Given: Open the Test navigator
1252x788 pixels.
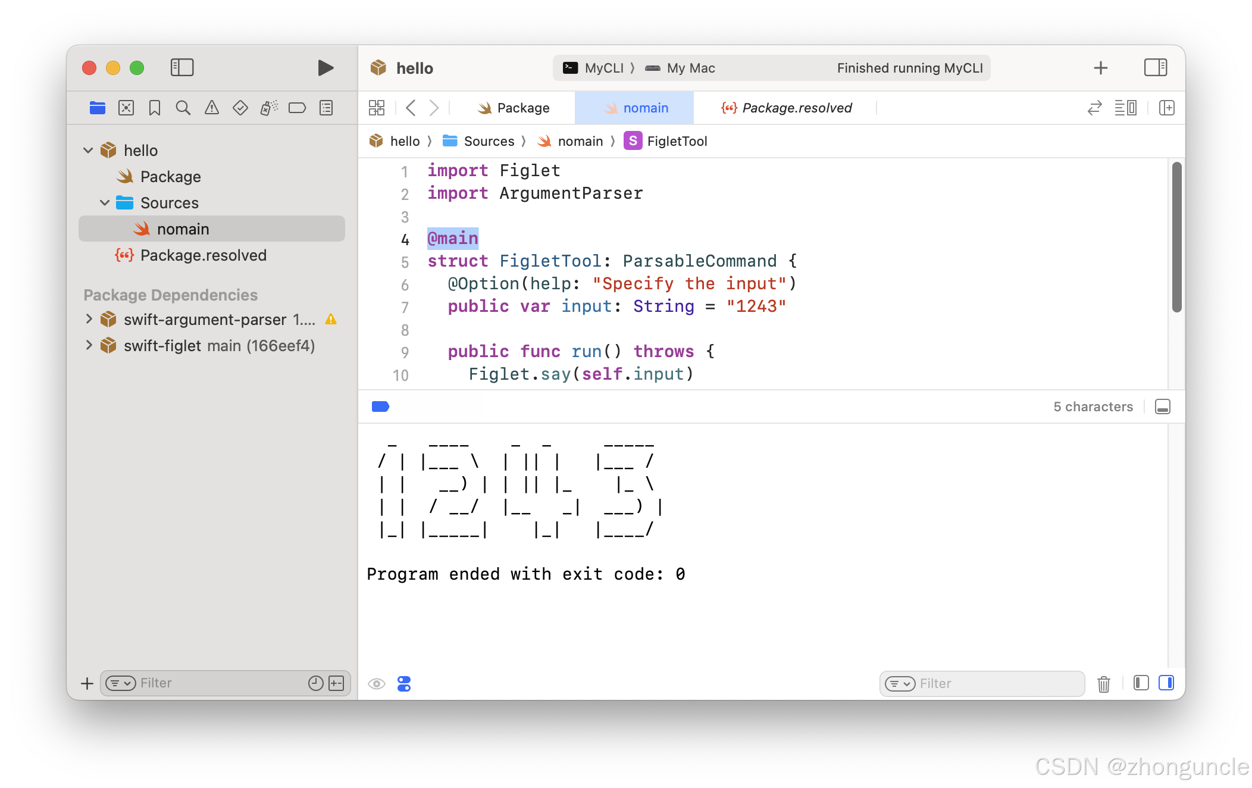Looking at the screenshot, I should pyautogui.click(x=240, y=108).
